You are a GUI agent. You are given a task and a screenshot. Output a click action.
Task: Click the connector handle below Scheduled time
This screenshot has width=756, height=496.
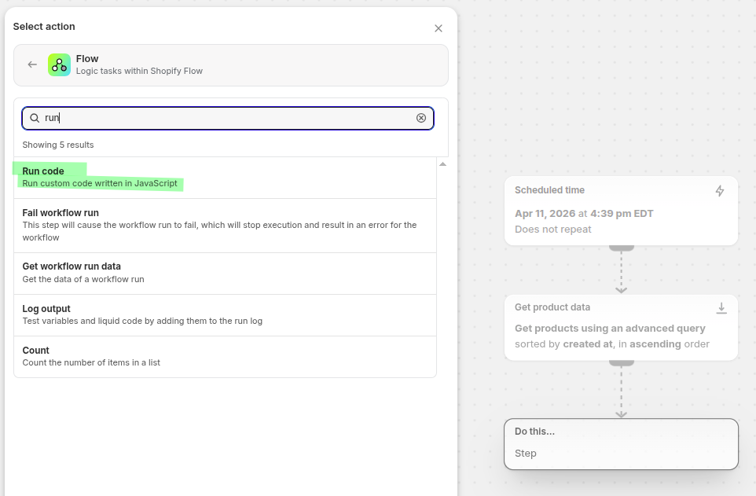[x=621, y=248]
